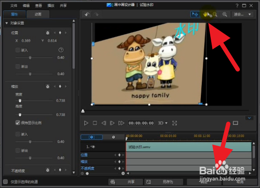Enable 渐出 checkbox under 缩放
The image size is (260, 188).
point(18,150)
